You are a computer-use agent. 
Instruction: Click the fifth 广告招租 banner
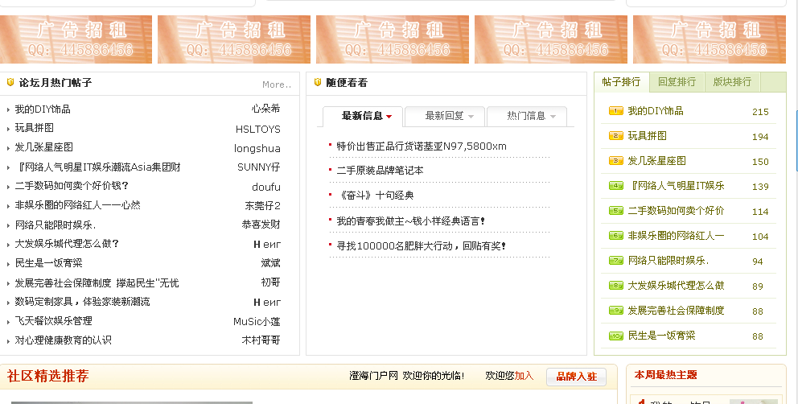tap(710, 39)
